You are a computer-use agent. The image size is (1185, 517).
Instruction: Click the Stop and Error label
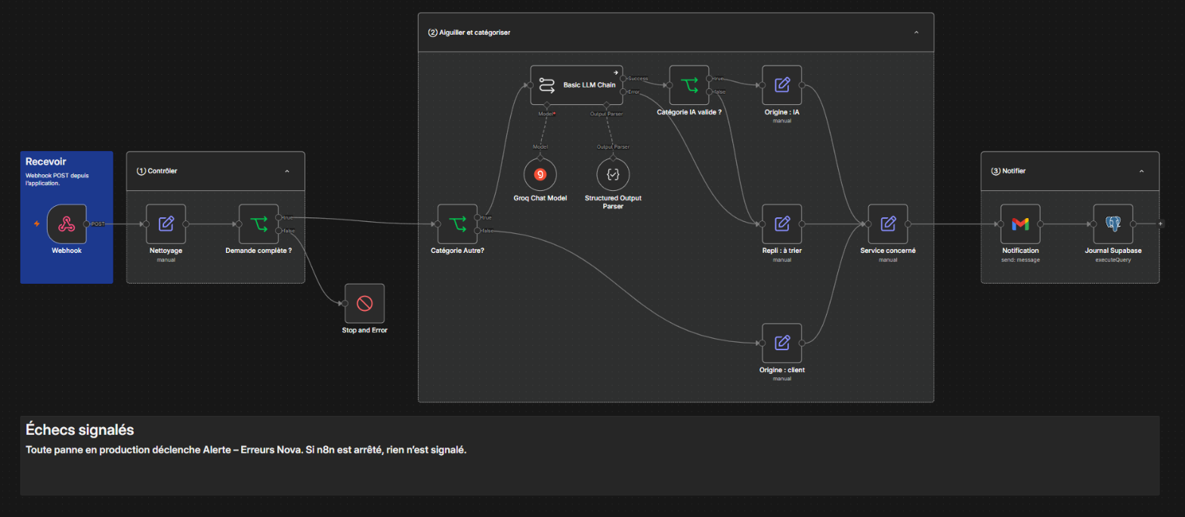point(364,330)
